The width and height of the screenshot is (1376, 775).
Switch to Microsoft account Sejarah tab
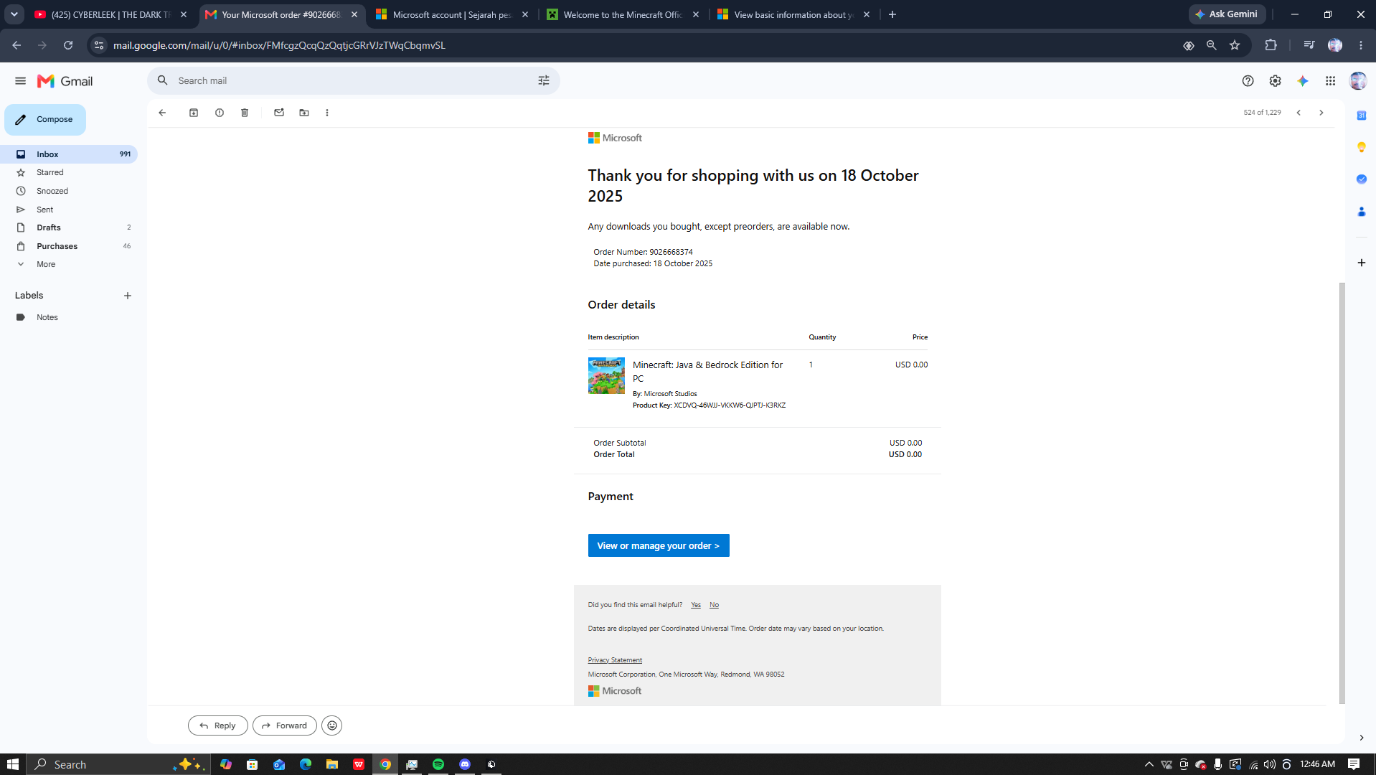(453, 14)
